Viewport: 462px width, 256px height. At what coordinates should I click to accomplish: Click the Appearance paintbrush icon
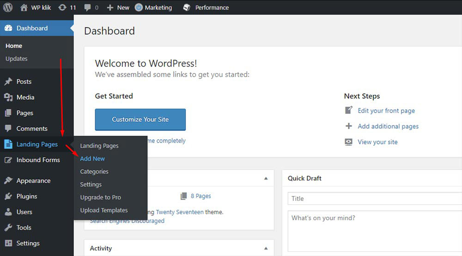pyautogui.click(x=8, y=180)
